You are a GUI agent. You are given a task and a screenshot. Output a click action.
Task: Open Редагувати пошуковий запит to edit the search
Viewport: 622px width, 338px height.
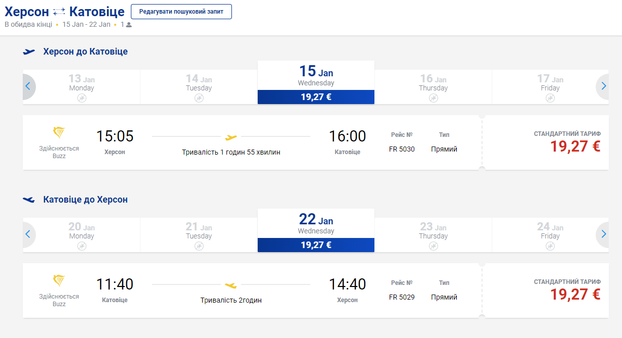coord(181,11)
